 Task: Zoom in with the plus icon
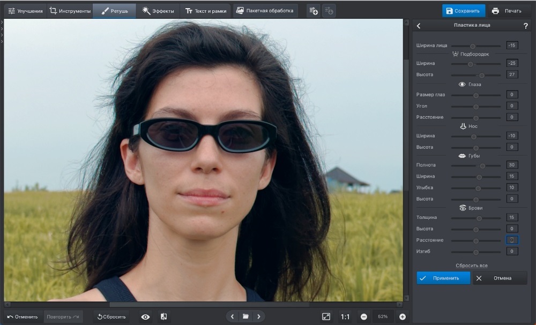pyautogui.click(x=403, y=316)
